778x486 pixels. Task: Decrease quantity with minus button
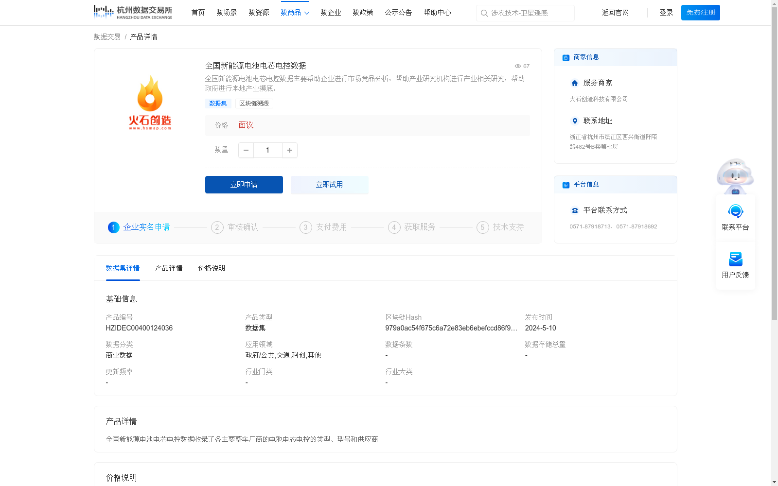point(246,150)
